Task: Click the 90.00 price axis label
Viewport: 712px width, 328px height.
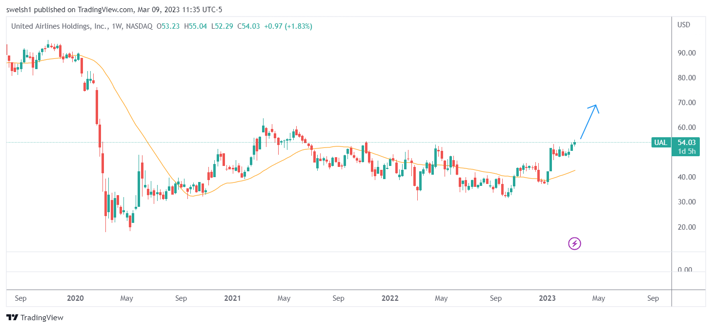Action: [686, 53]
